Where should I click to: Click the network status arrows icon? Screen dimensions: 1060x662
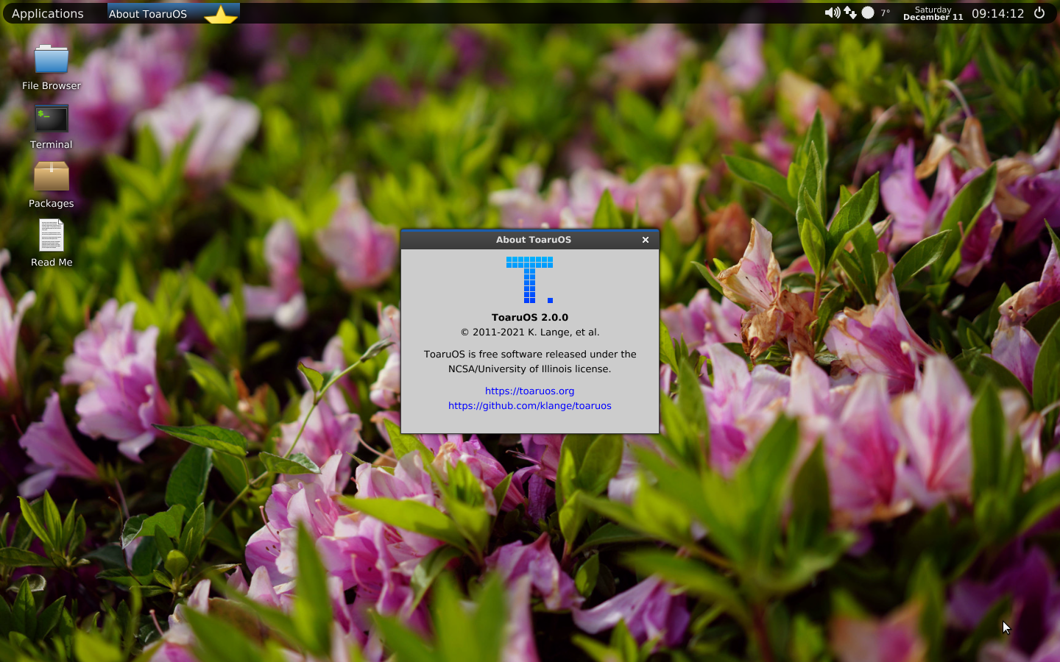pos(850,13)
